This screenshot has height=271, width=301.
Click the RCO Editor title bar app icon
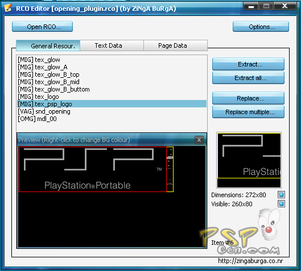click(8, 8)
